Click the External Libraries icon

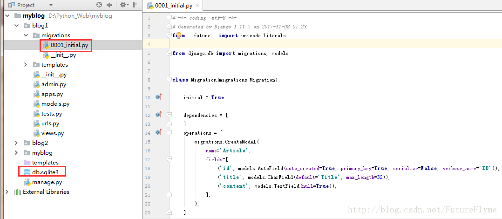[x=18, y=192]
